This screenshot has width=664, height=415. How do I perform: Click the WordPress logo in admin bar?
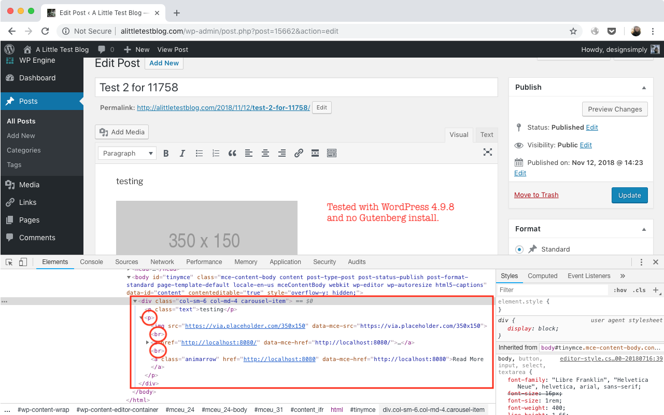pyautogui.click(x=9, y=49)
